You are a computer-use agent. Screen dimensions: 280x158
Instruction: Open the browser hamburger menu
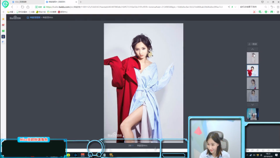pyautogui.click(x=278, y=7)
